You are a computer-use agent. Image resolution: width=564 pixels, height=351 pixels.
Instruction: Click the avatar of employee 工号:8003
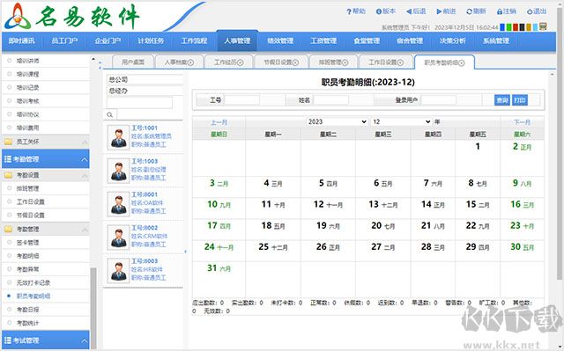(x=118, y=270)
